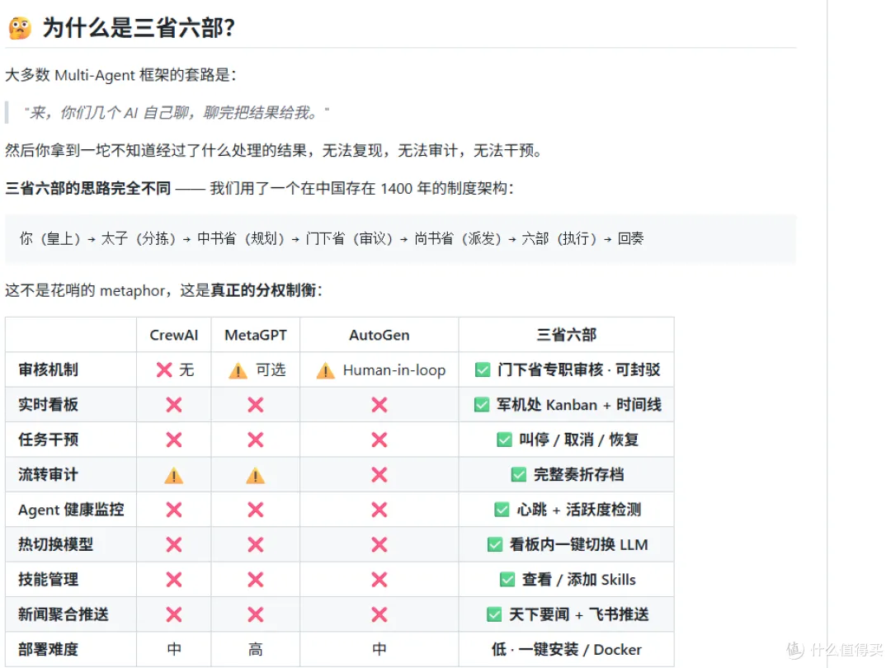Image resolution: width=891 pixels, height=668 pixels.
Task: Click the green check beside 军机处 Kanban
Action: (x=482, y=405)
